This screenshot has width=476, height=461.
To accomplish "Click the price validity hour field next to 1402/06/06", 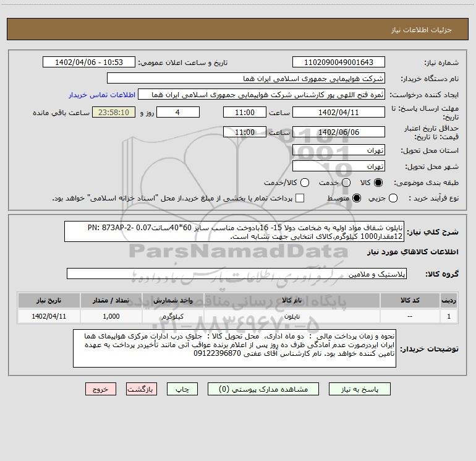I will pos(245,132).
